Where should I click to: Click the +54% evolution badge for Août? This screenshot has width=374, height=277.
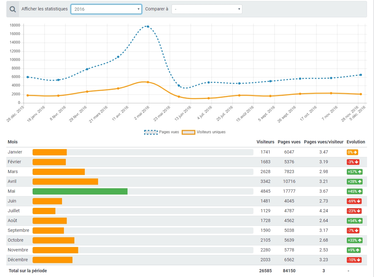click(354, 221)
